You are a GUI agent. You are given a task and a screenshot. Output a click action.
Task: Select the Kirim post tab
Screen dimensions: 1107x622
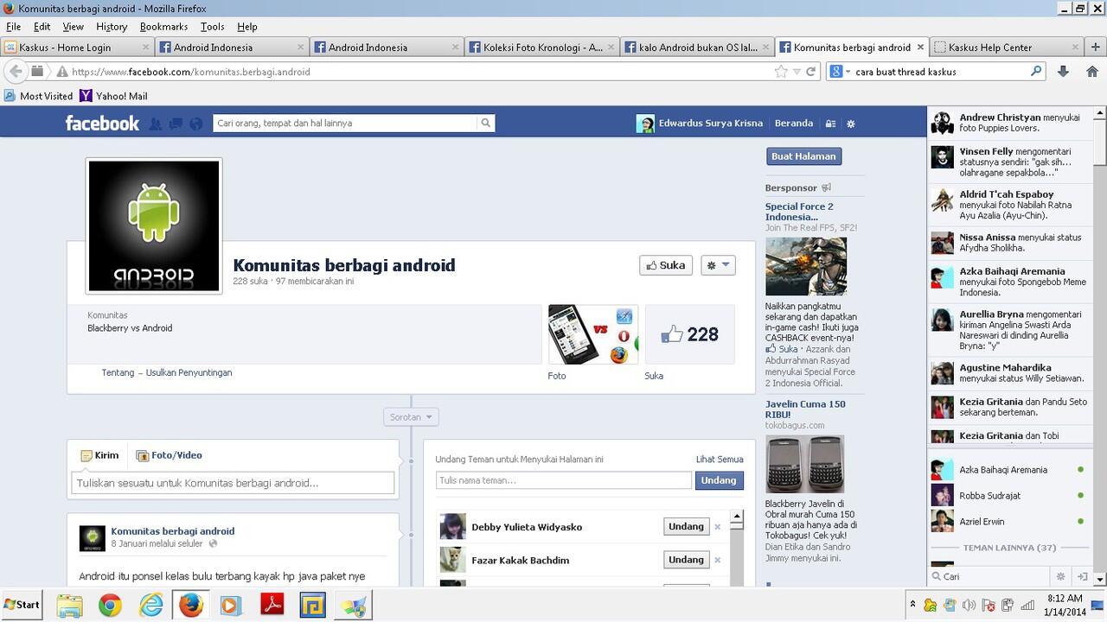pyautogui.click(x=99, y=455)
